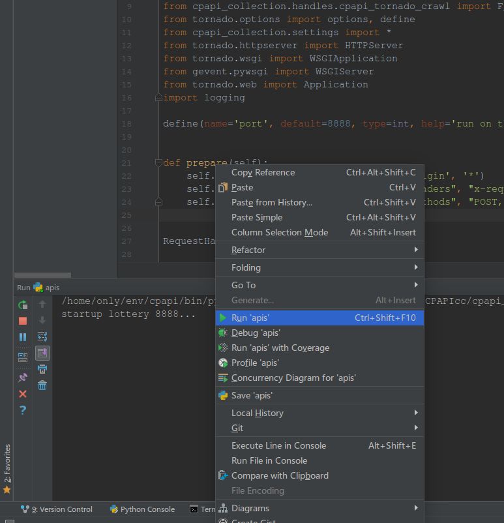Viewport: 504px width, 523px height.
Task: Expand the Diagrams submenu
Action: [x=319, y=508]
